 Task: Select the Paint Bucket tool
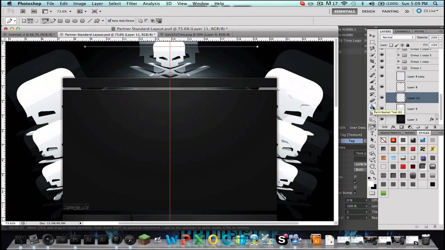coord(372,107)
